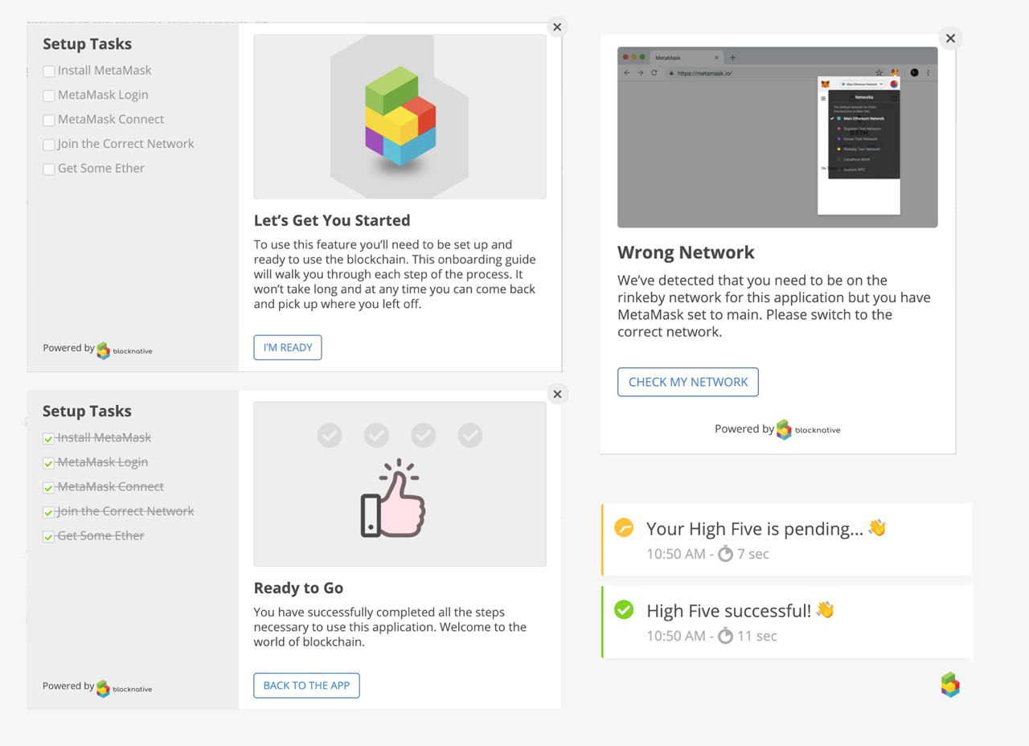Click the BACK TO THE APP button

(306, 686)
